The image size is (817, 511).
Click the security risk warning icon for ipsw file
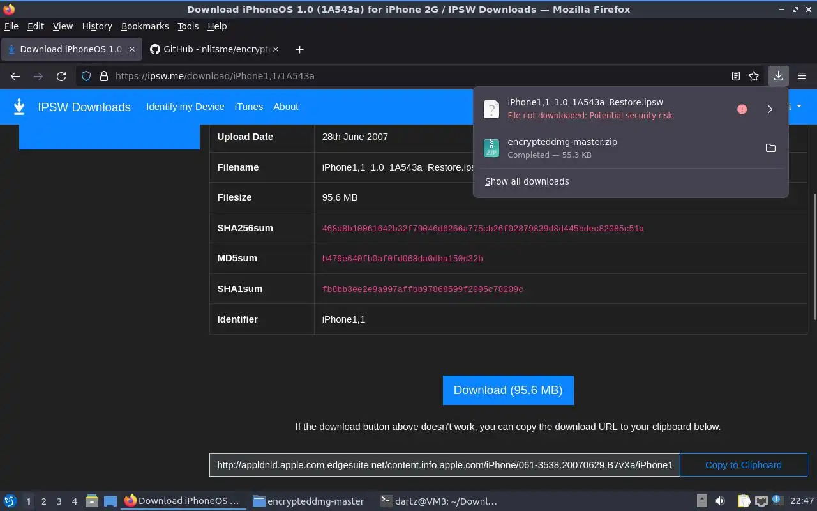tap(742, 109)
